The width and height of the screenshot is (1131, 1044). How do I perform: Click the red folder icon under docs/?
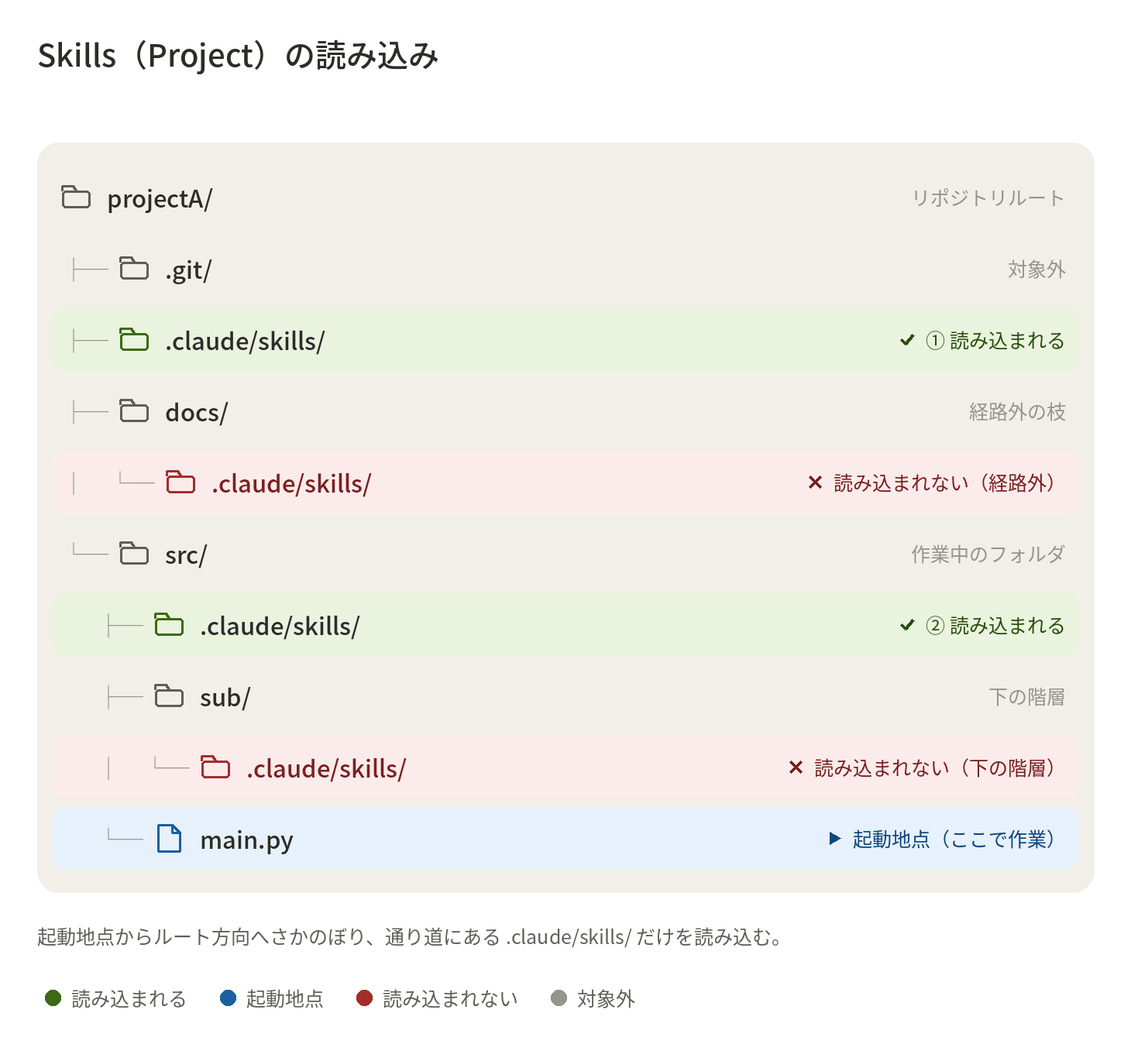(x=180, y=483)
